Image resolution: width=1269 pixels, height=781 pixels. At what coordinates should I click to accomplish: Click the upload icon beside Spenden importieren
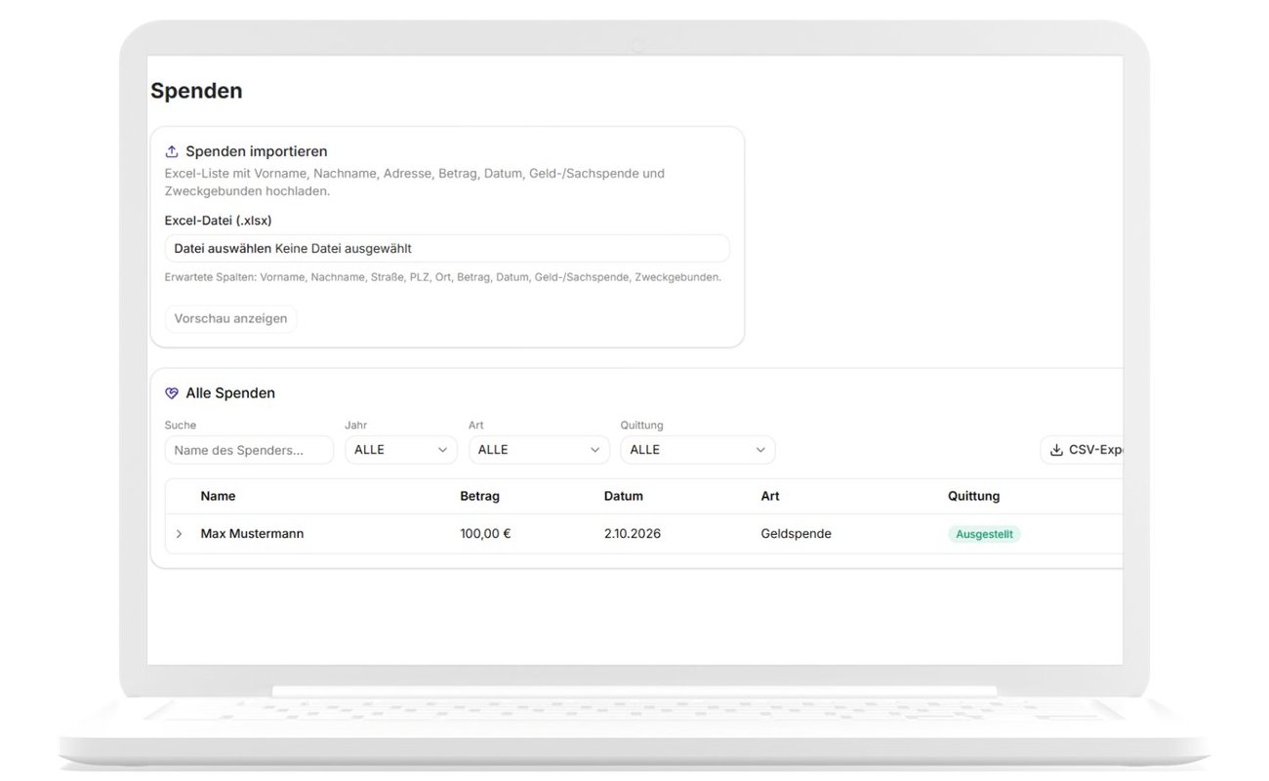(172, 151)
